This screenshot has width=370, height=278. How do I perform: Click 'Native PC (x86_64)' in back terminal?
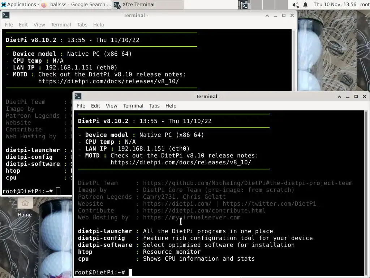(99, 54)
